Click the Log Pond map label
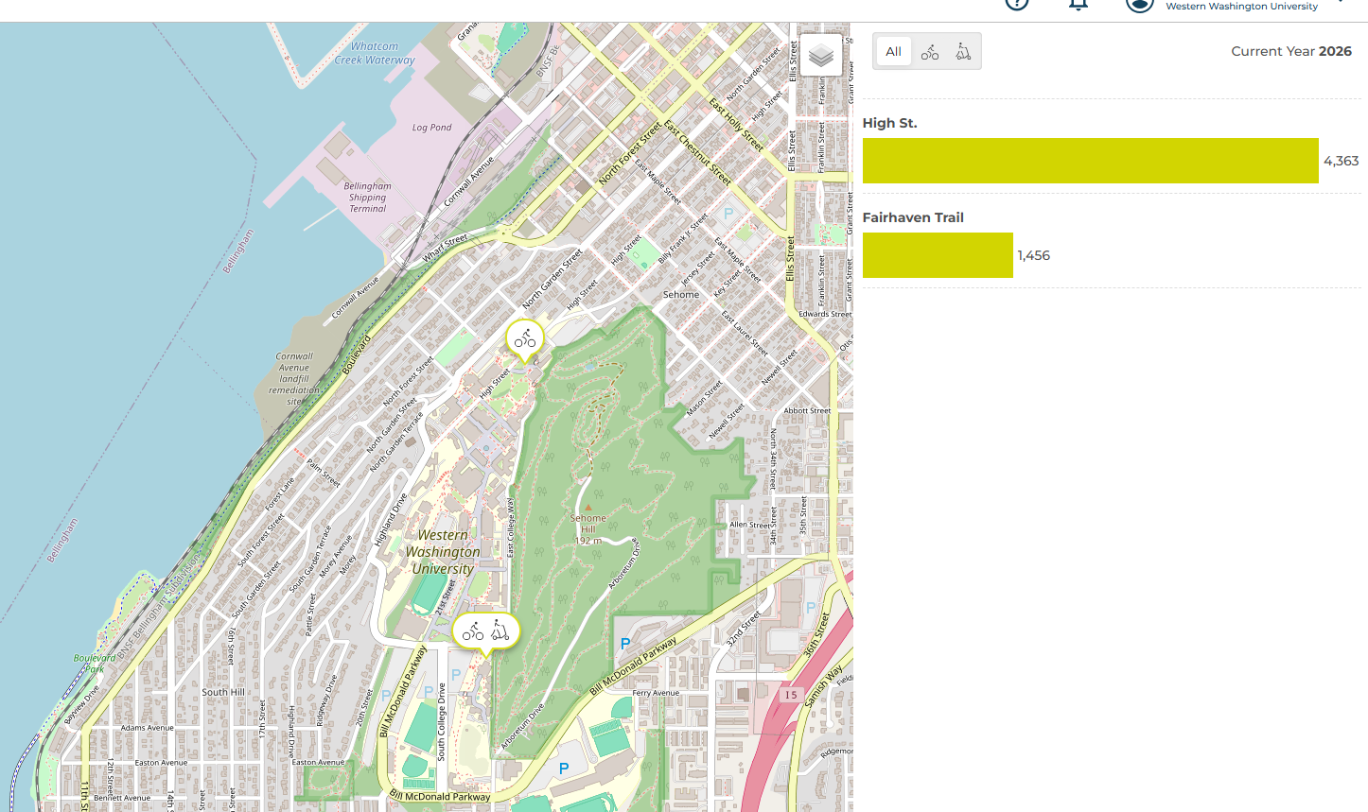The image size is (1368, 812). [431, 128]
